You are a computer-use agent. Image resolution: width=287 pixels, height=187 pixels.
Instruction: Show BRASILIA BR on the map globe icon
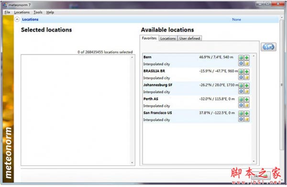241,72
